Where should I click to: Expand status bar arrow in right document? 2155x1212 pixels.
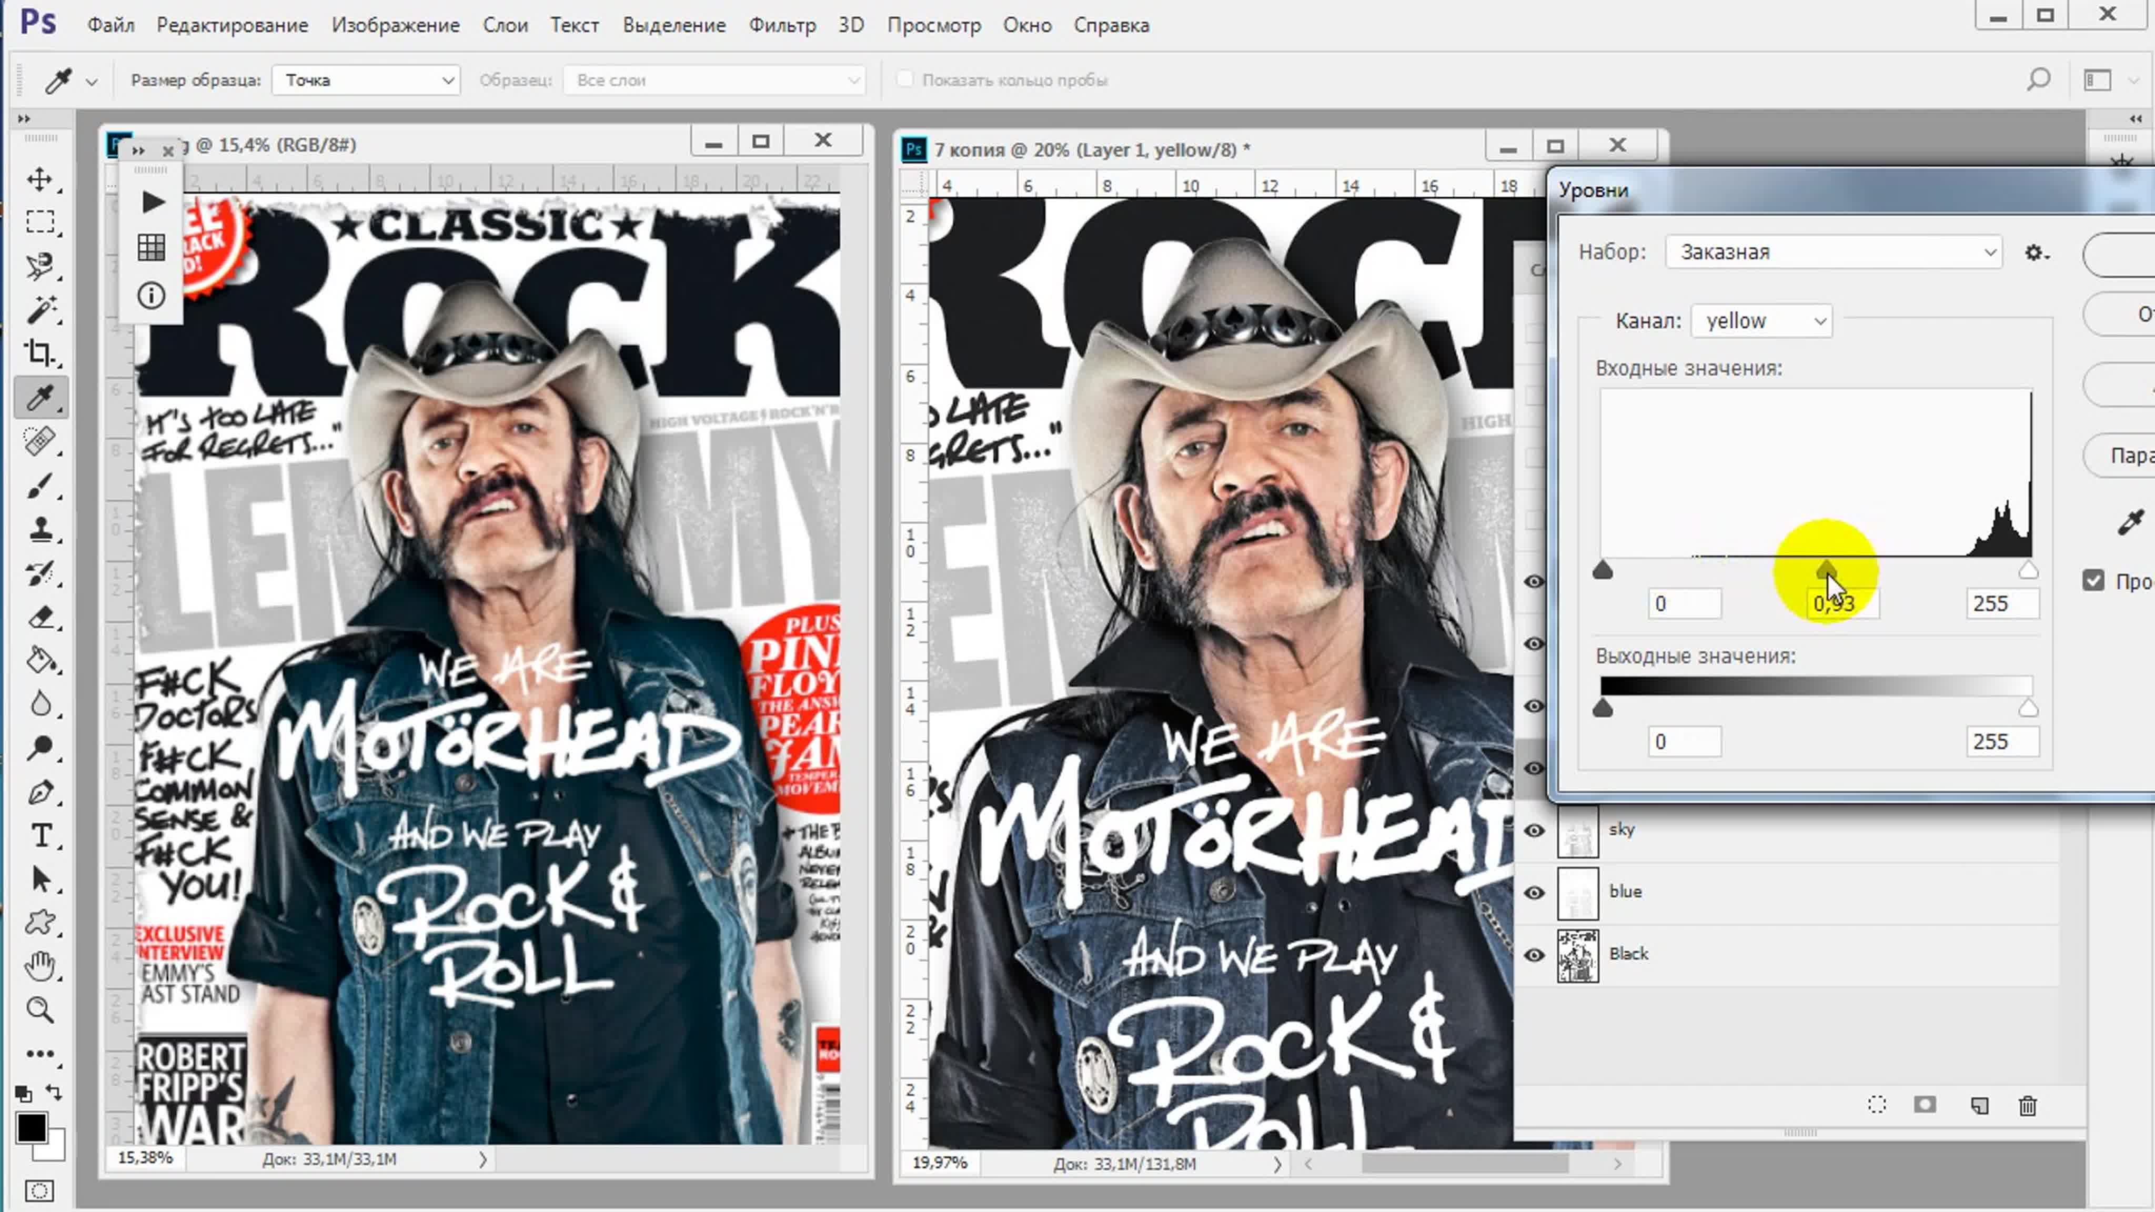1276,1164
